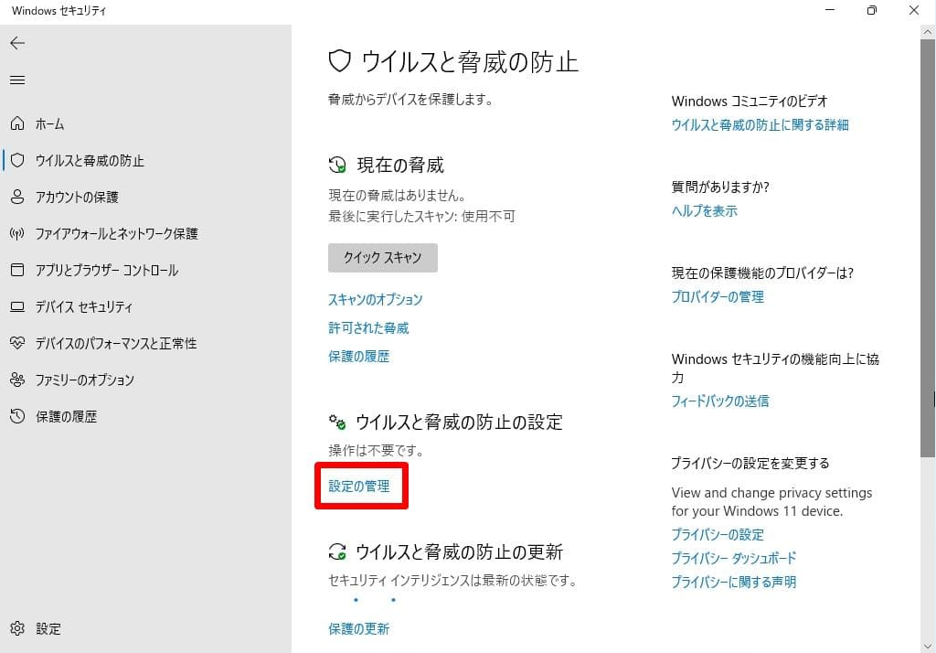
Task: Open プロバイダーの管理 link
Action: (718, 297)
